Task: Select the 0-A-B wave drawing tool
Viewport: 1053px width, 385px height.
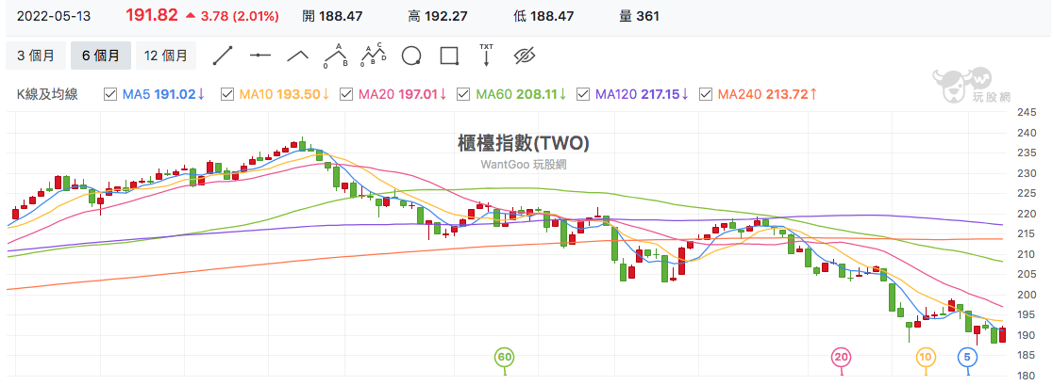Action: [x=336, y=56]
